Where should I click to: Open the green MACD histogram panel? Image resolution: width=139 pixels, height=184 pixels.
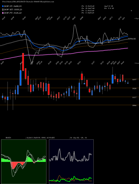point(24,162)
